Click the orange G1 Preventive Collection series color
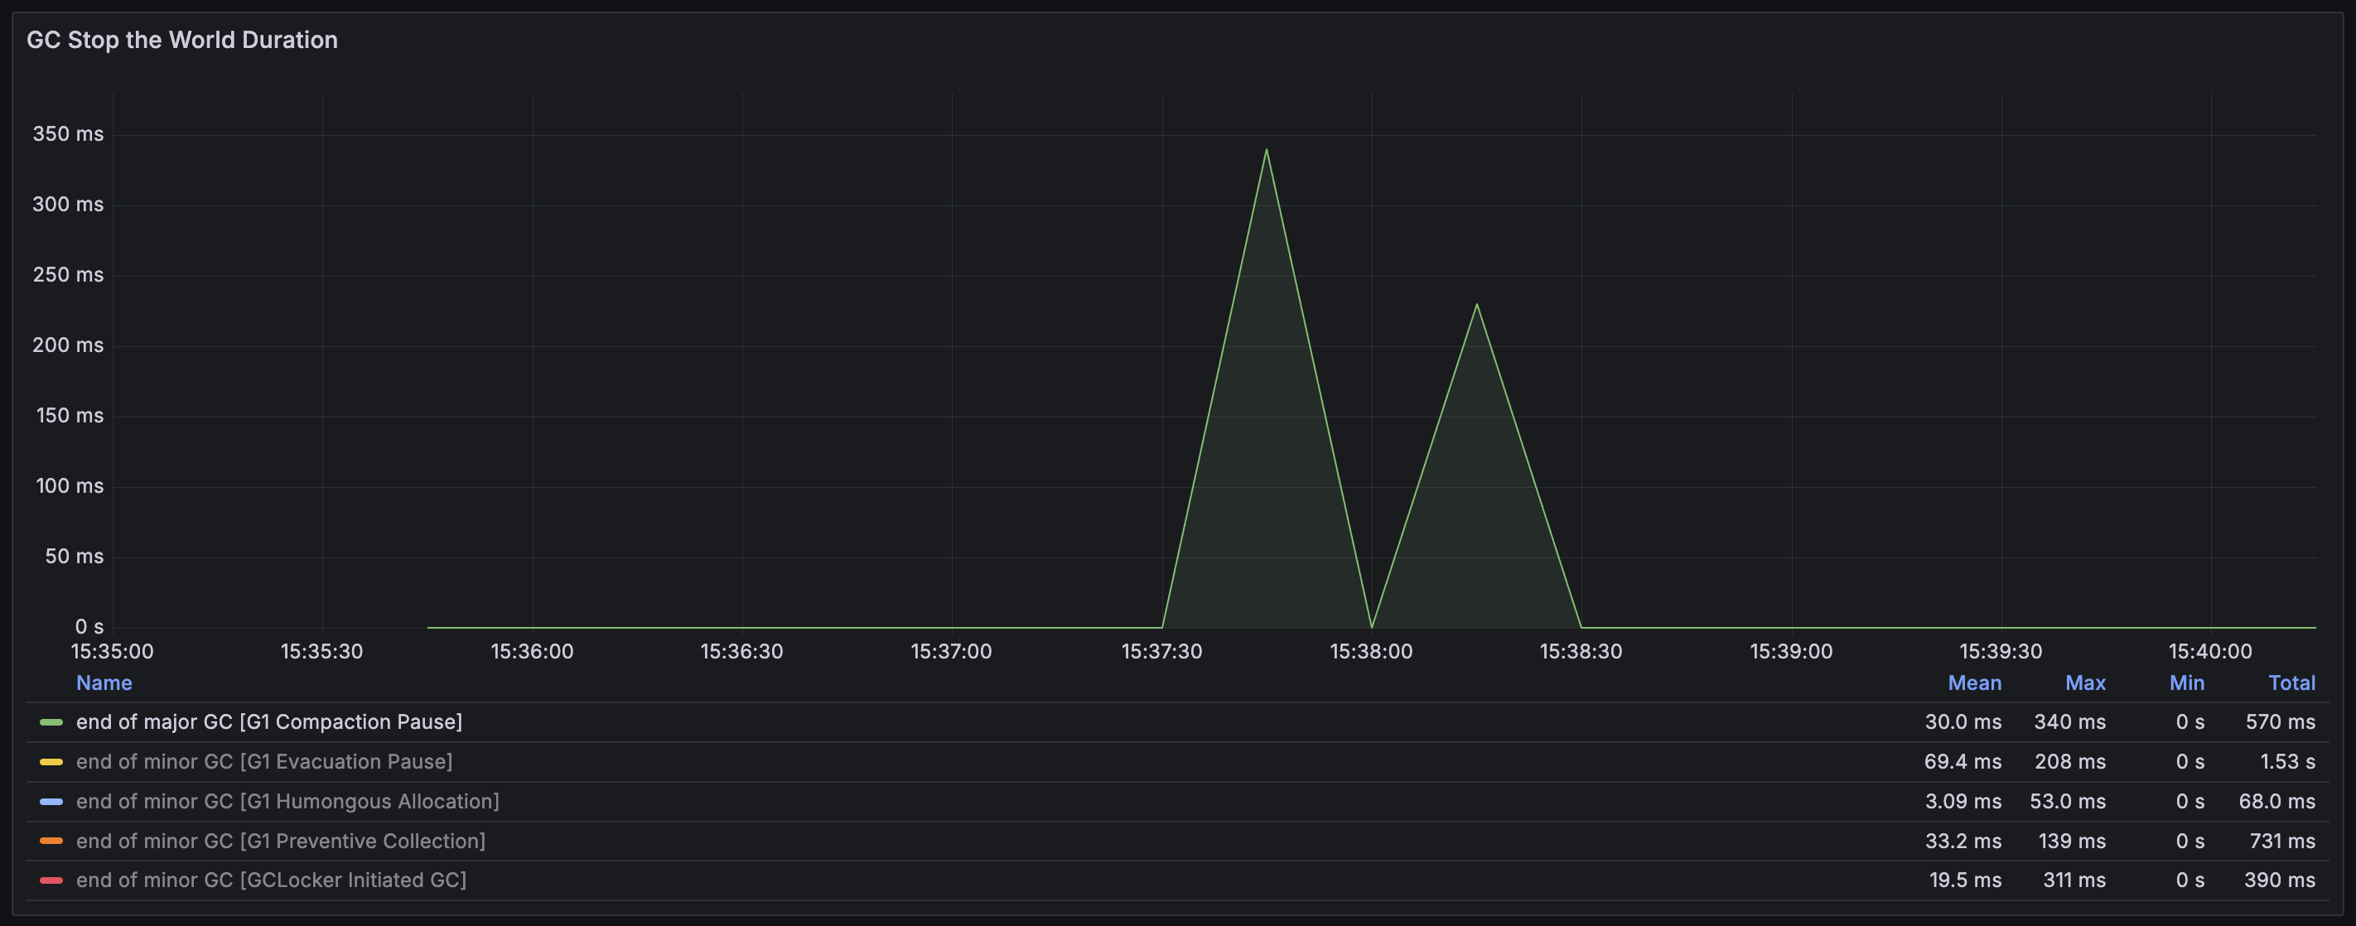 [x=51, y=841]
